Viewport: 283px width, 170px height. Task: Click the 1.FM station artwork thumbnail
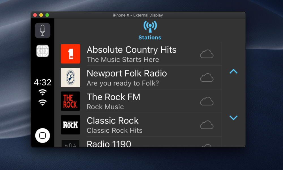click(70, 54)
